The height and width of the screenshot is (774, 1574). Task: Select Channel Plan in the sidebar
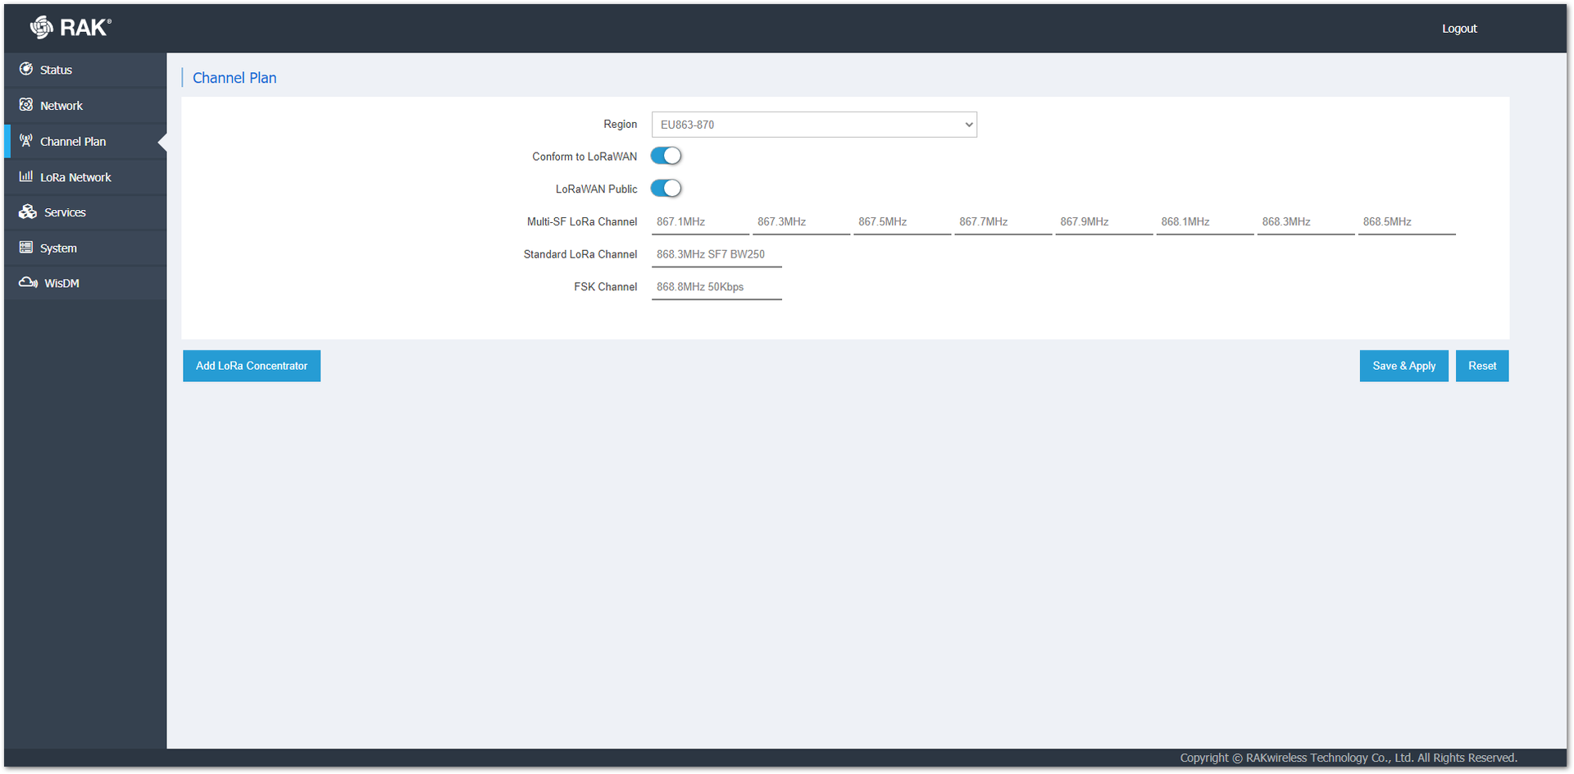click(x=85, y=141)
